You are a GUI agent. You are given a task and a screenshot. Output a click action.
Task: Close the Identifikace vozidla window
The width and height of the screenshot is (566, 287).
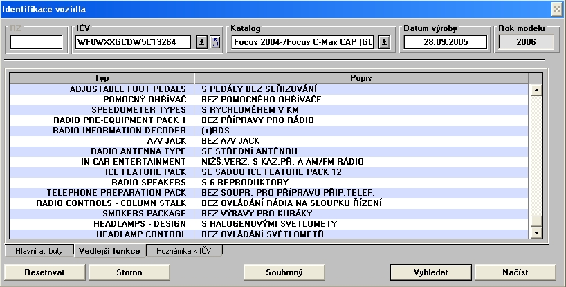click(x=556, y=8)
